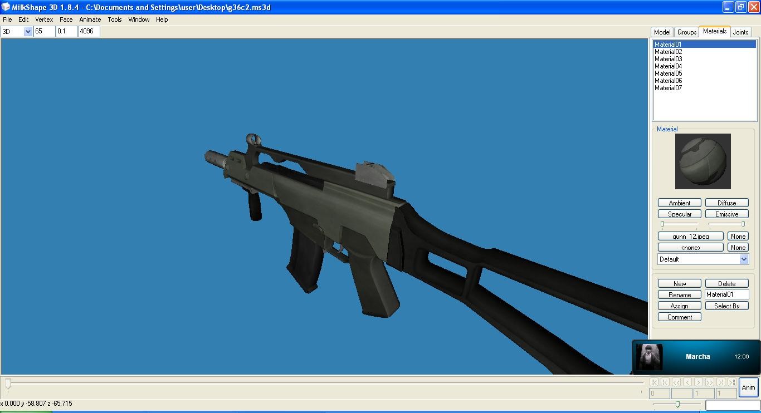
Task: Click the animation timeline slider thumb
Action: 8,383
